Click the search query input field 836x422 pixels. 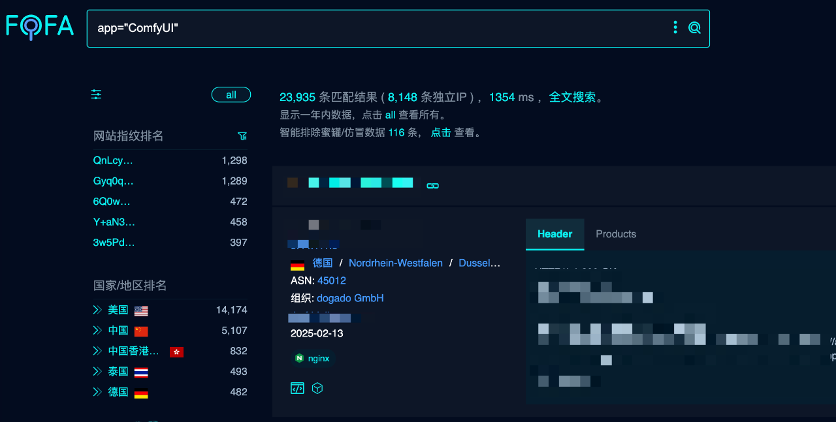coord(379,28)
